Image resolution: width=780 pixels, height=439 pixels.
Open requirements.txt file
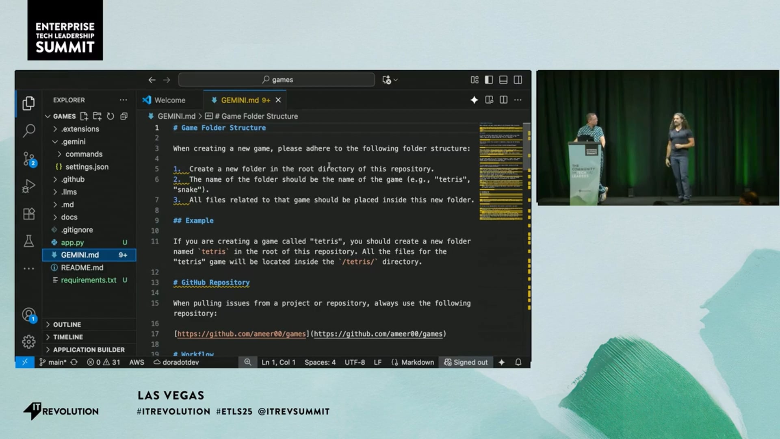click(x=89, y=280)
